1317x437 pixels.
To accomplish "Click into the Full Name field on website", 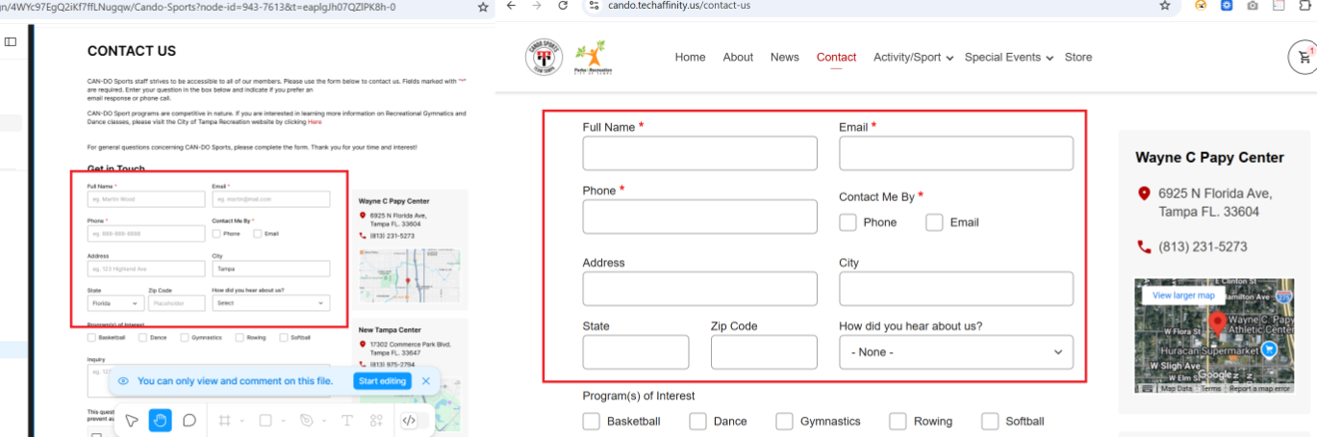I will 699,153.
